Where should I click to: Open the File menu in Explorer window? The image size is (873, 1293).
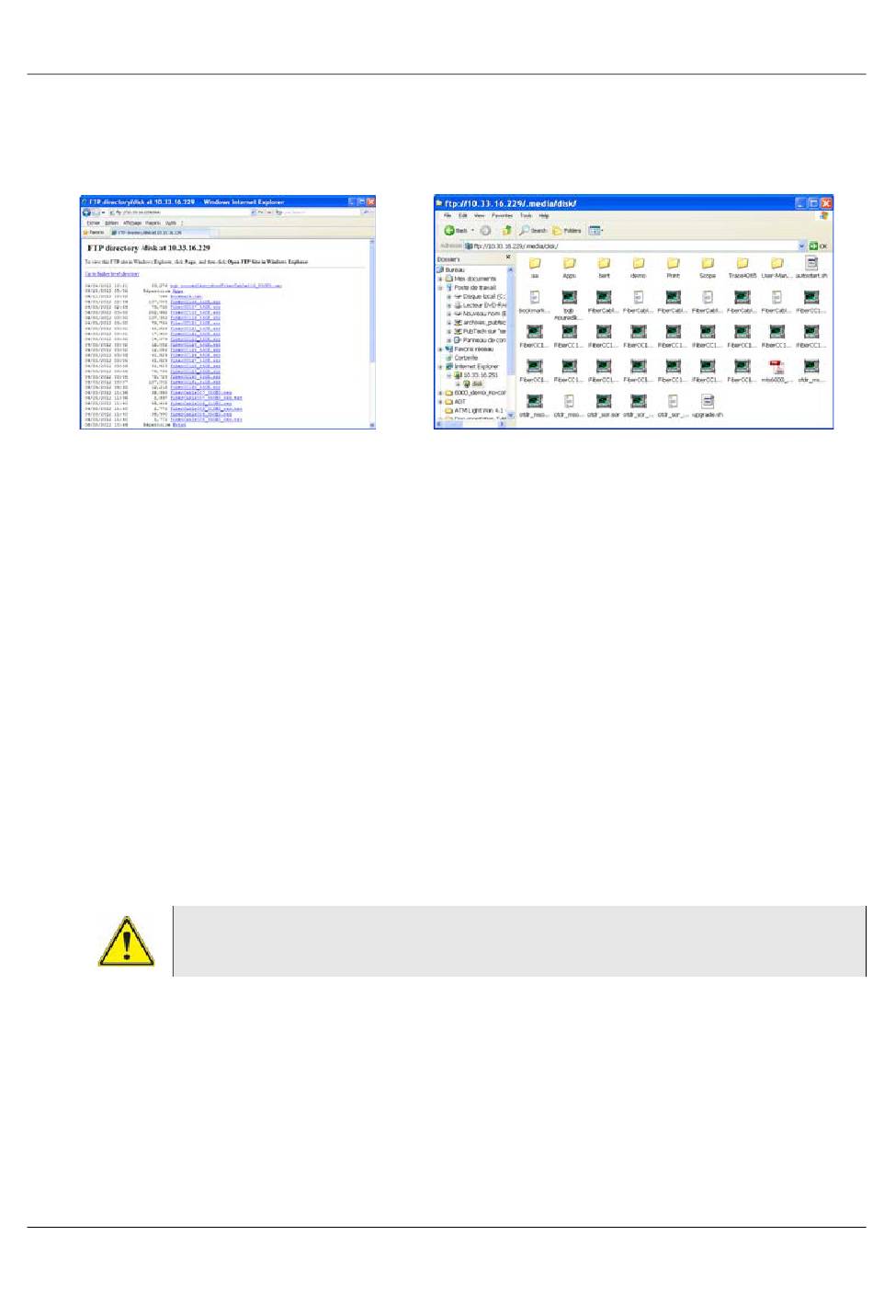(x=448, y=215)
